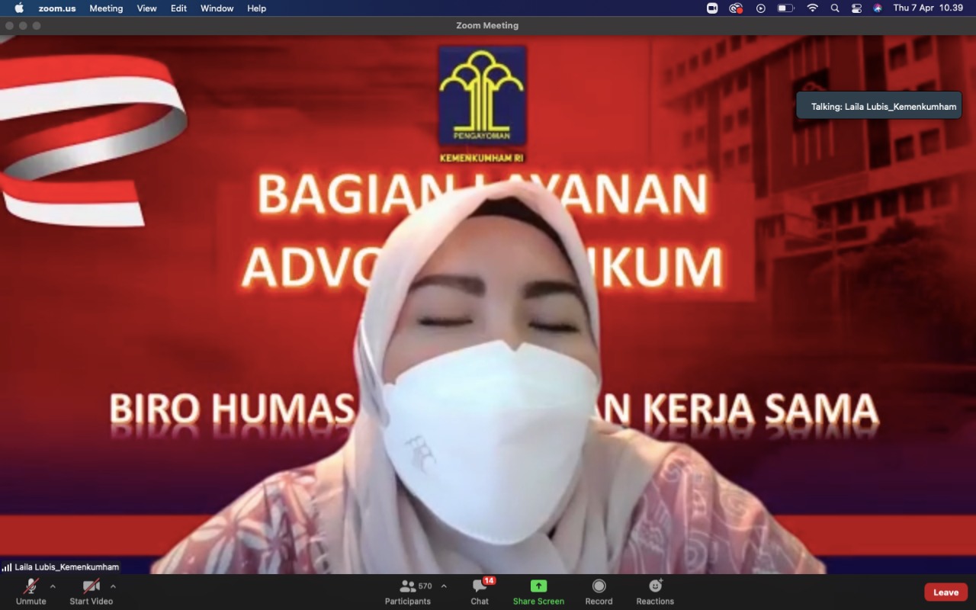Click the Laila Lubis_Kemenkumham name label
Image resolution: width=976 pixels, height=610 pixels.
(66, 567)
